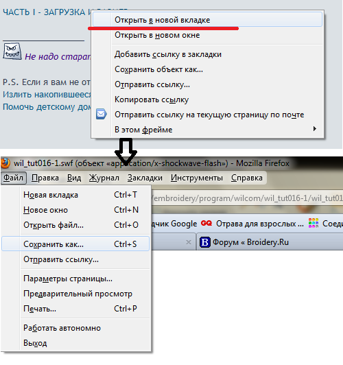Viewport: 343px width, 365px height.
Task: Toggle "Работать автономно" mode
Action: [62, 328]
